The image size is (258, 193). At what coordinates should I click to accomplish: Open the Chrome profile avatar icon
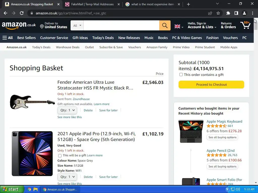pos(244,13)
